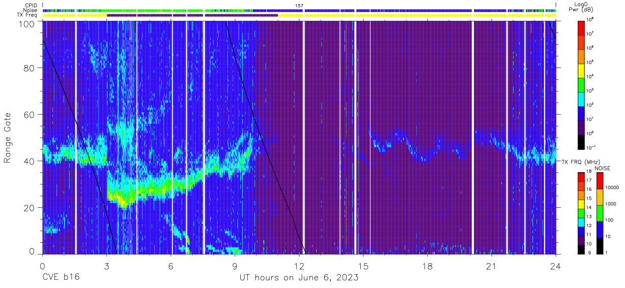625x288 pixels.
Task: Click the 'TX Freq' row label
Action: (28, 15)
